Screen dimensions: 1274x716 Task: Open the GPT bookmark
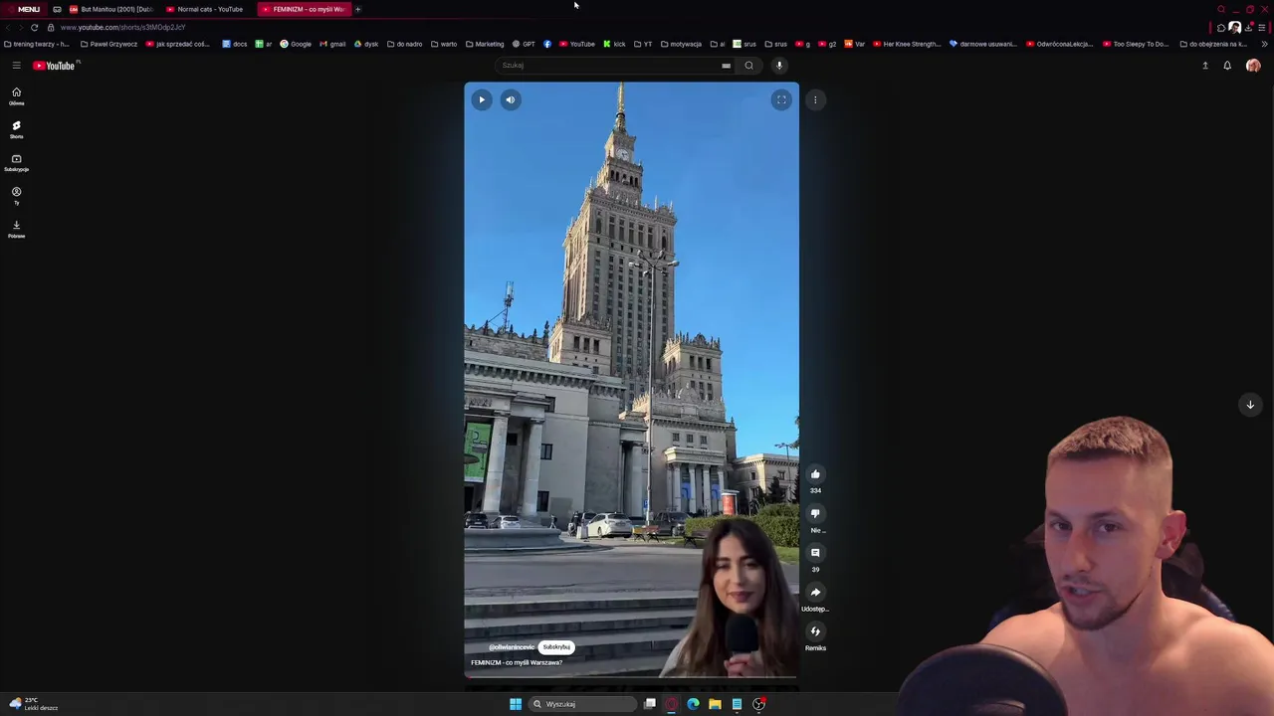coord(524,44)
